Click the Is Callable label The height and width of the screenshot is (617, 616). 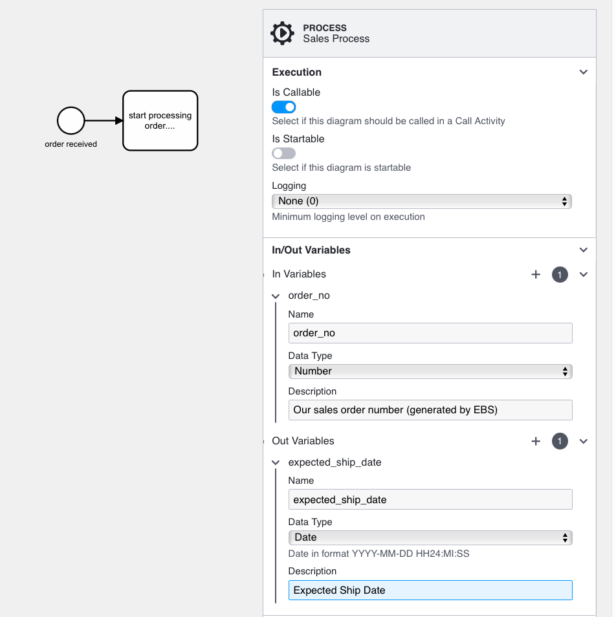click(296, 92)
